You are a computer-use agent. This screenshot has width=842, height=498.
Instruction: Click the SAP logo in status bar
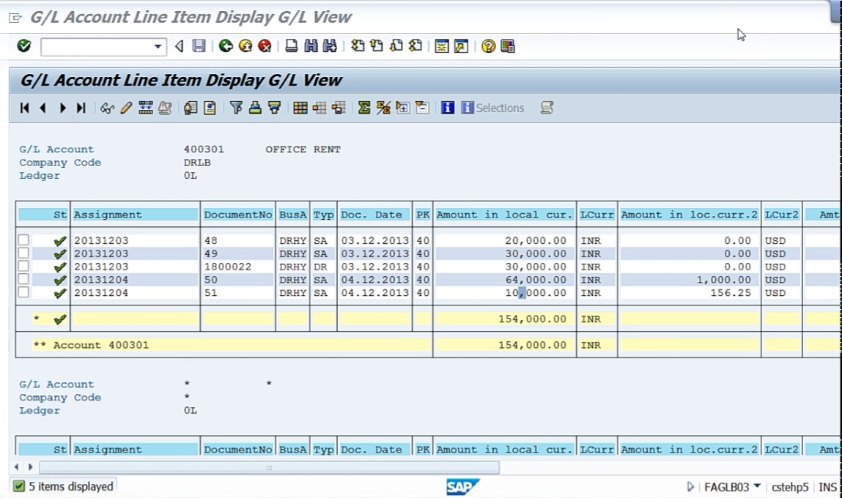click(x=462, y=487)
